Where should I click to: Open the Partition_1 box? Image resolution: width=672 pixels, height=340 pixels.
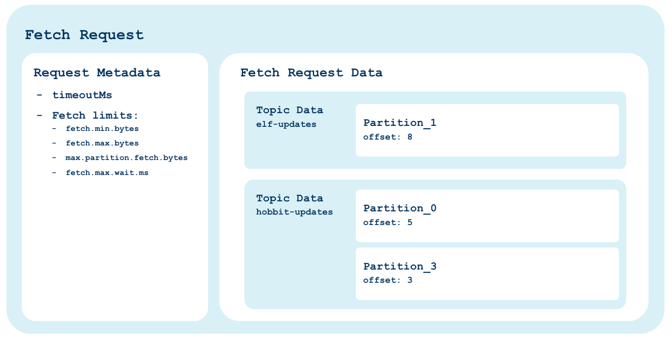click(x=487, y=130)
